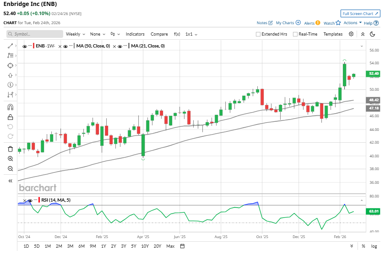Open the Weekly frequency dropdown
This screenshot has height=265, width=390.
point(75,34)
